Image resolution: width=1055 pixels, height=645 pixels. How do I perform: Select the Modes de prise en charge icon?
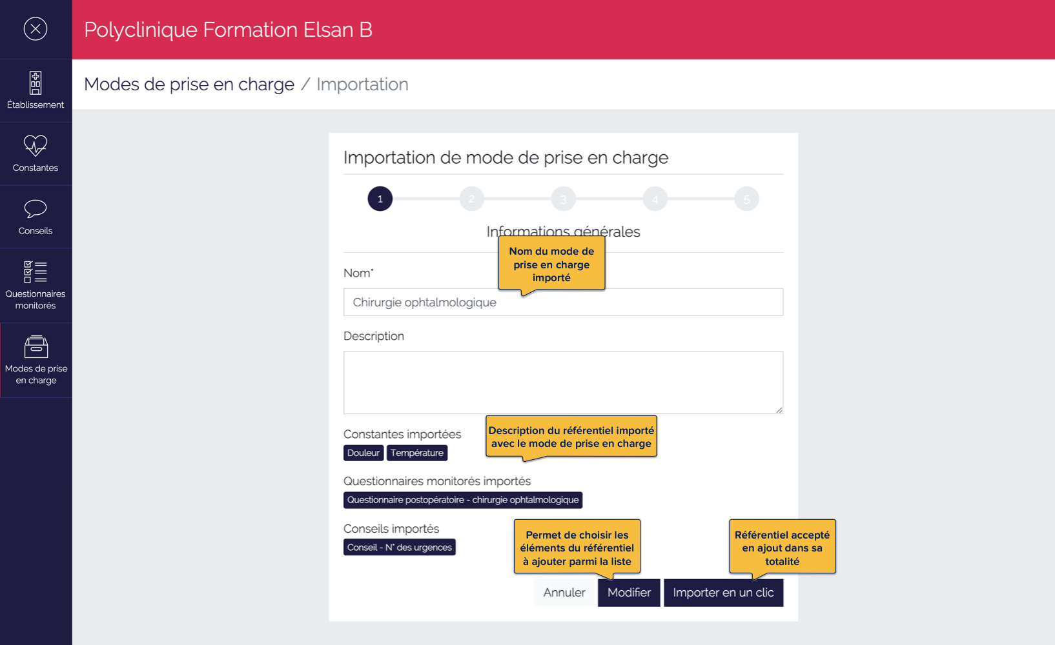click(x=36, y=359)
